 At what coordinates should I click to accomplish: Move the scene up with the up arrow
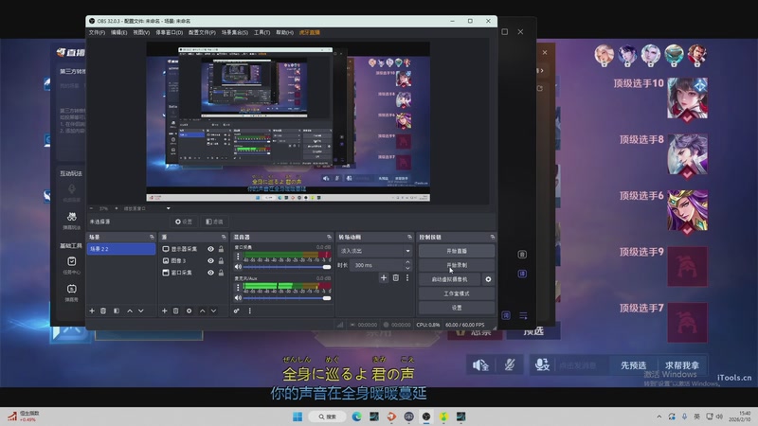tap(130, 311)
